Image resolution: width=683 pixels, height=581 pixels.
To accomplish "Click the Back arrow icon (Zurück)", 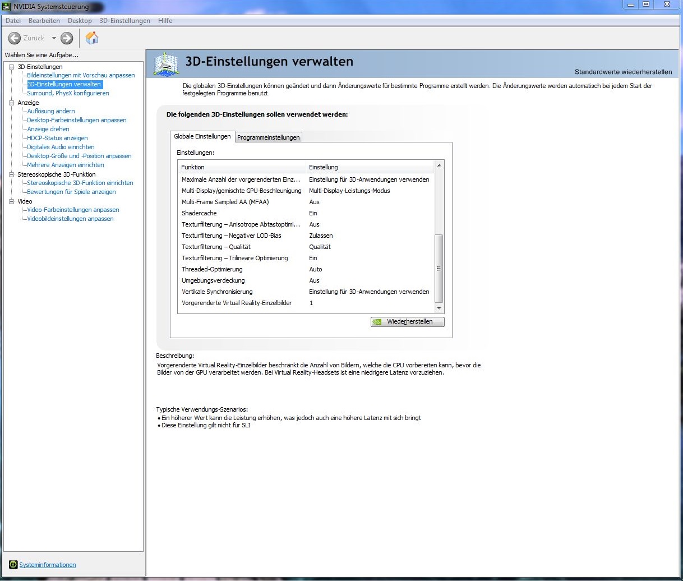I will click(15, 38).
